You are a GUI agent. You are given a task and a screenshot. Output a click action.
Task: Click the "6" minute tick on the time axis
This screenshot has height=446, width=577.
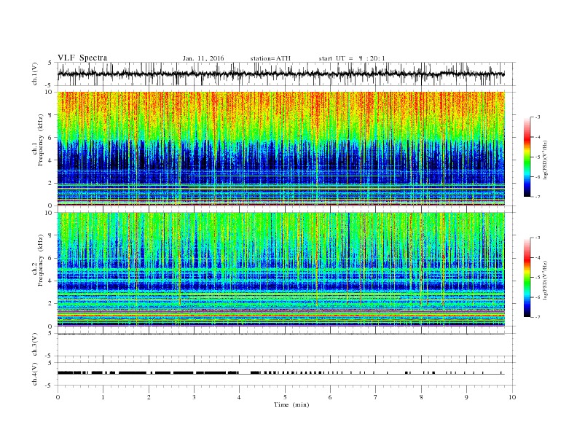pos(330,397)
